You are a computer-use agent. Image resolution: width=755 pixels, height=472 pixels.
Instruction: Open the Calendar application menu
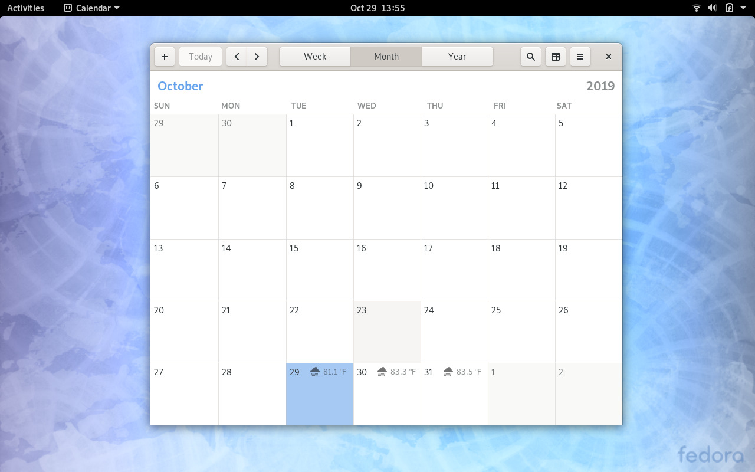click(91, 8)
